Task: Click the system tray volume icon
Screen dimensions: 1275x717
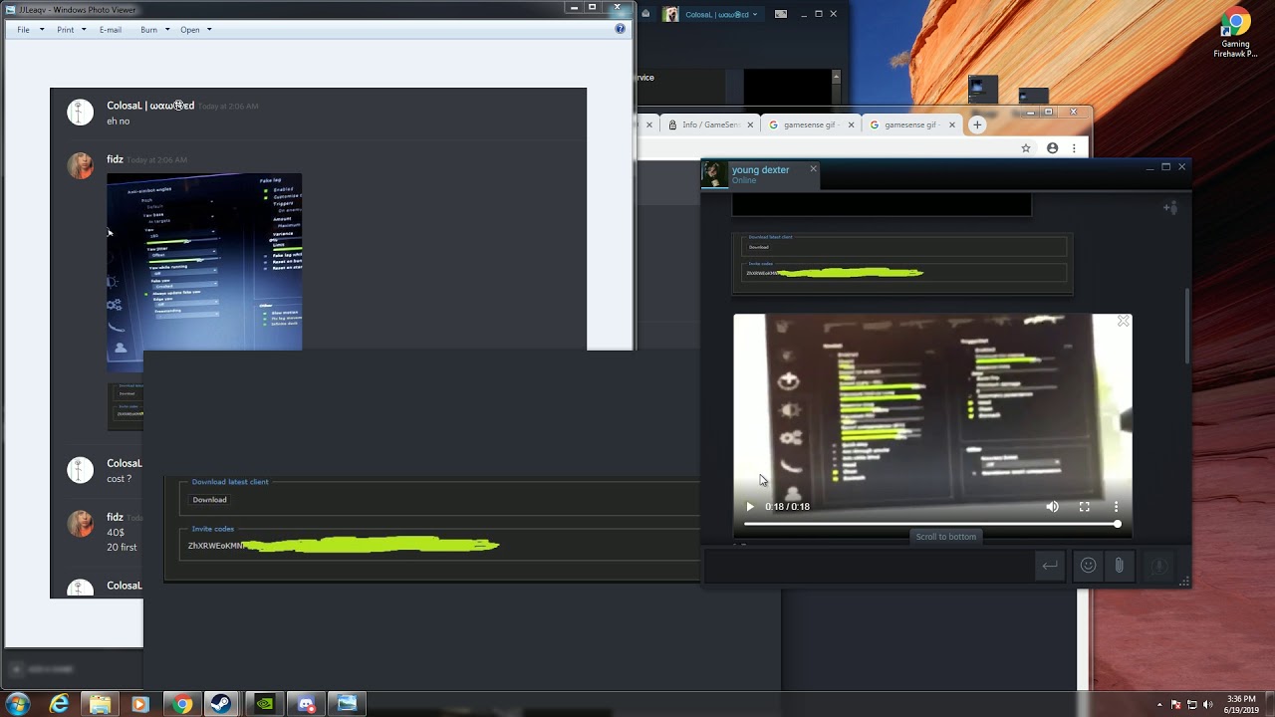Action: [1207, 705]
